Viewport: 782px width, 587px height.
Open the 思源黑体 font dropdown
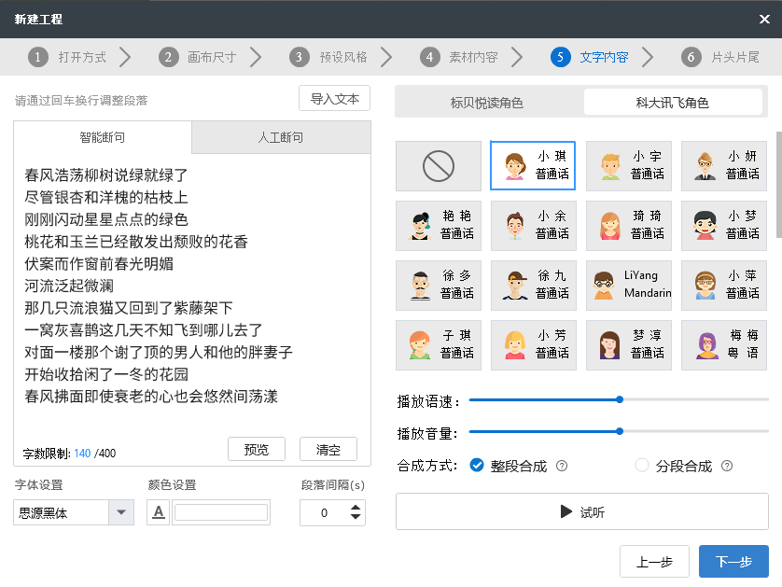tap(120, 512)
